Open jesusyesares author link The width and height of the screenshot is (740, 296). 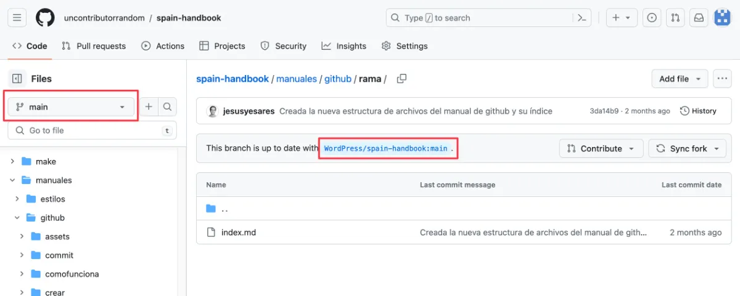(x=249, y=111)
